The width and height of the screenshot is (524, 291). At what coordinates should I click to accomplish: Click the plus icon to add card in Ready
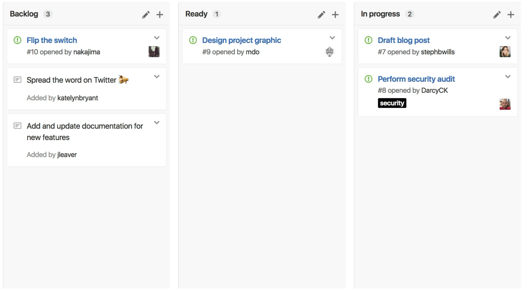[x=335, y=14]
